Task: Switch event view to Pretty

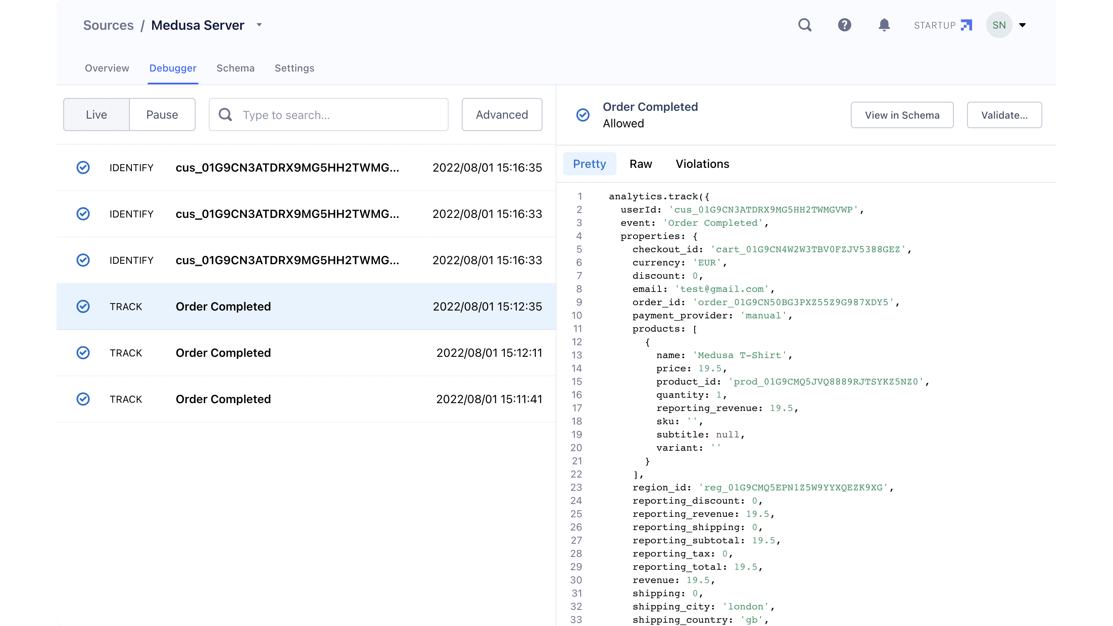Action: click(589, 164)
